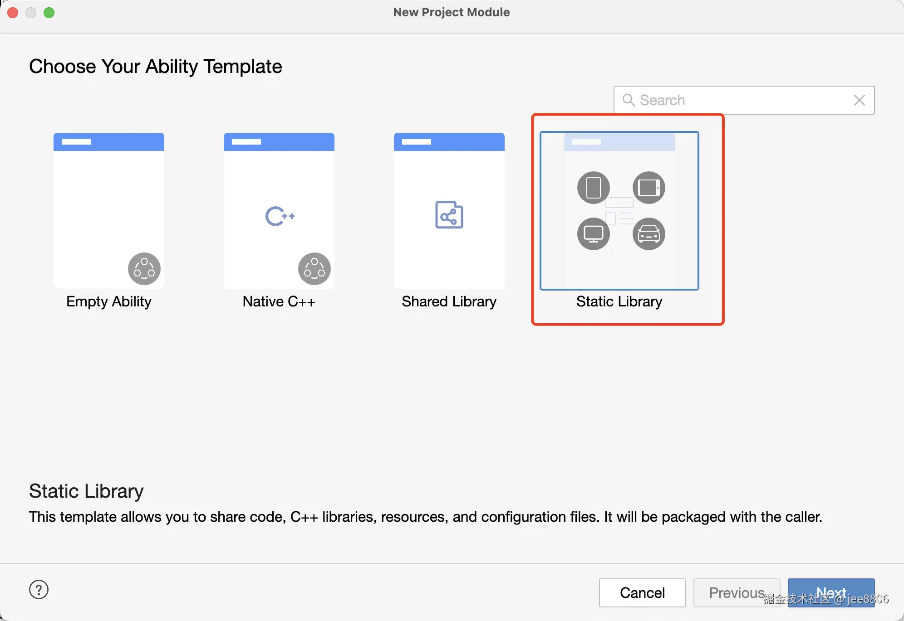Click the TV monitor device icon
The image size is (904, 621).
[x=594, y=234]
